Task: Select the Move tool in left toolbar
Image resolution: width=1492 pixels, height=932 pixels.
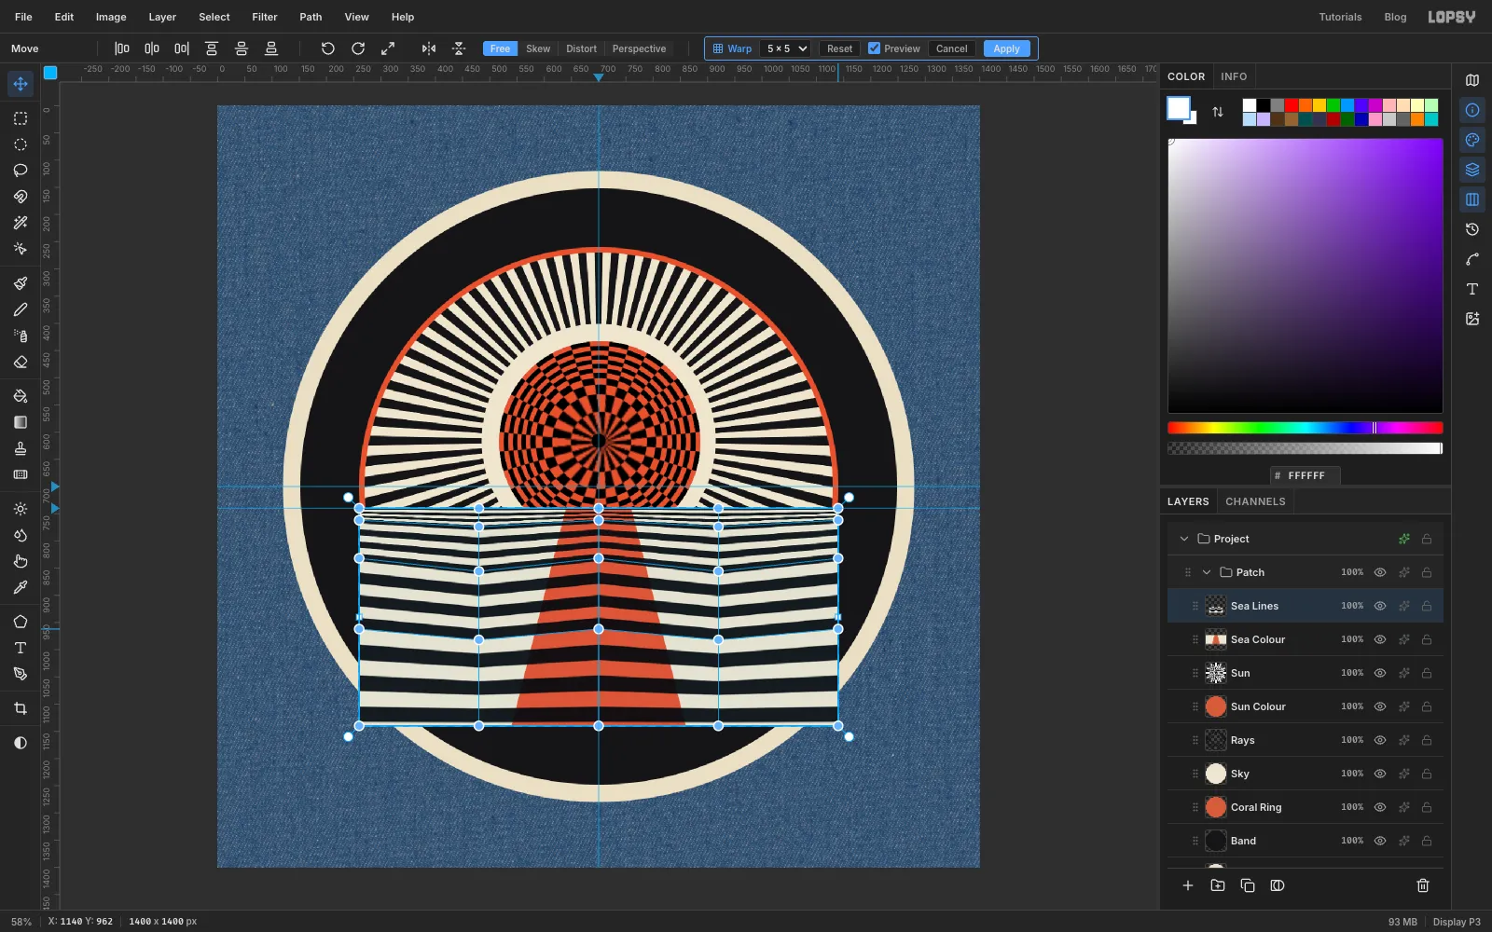Action: click(21, 84)
